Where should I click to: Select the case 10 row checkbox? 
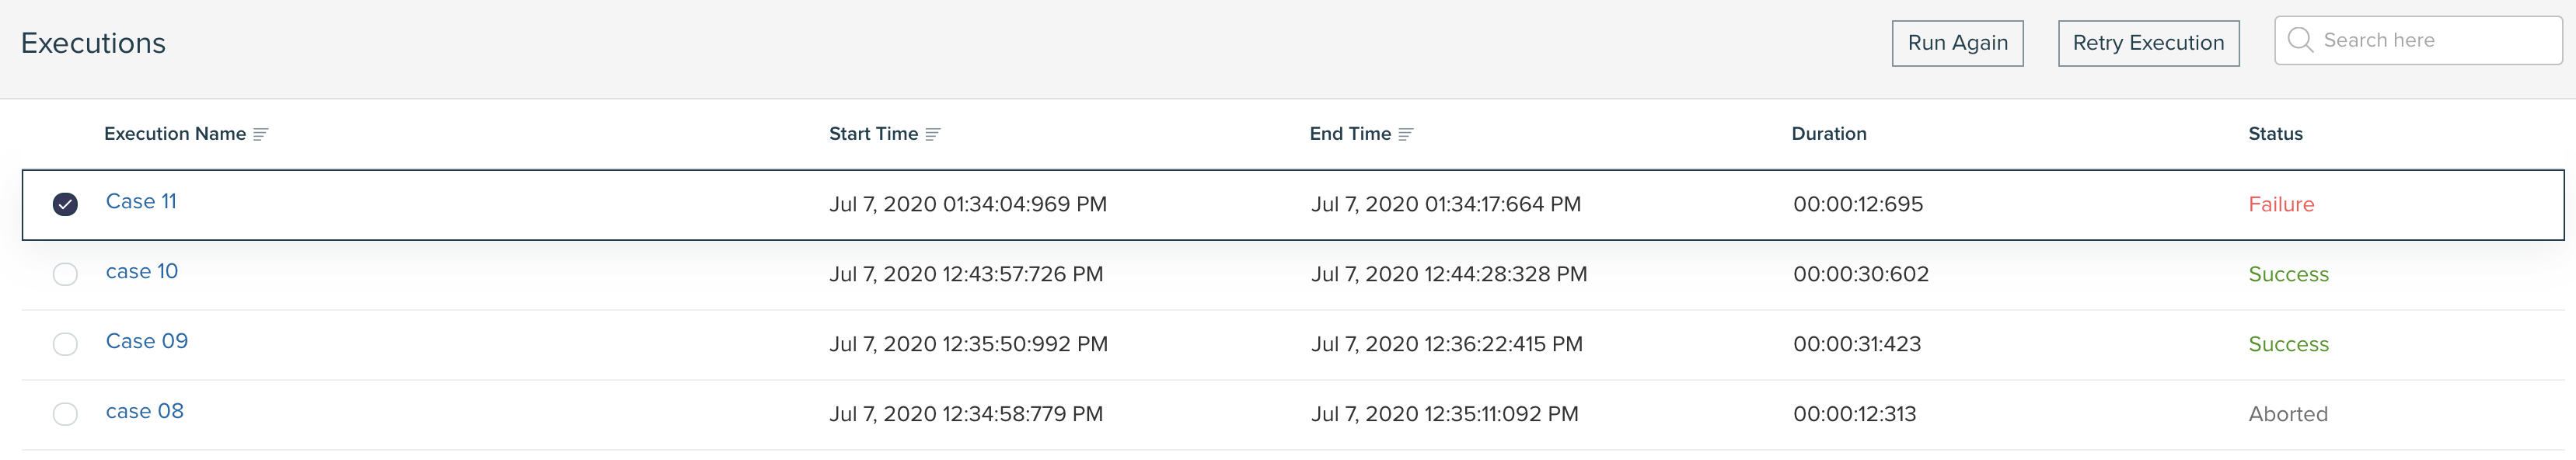point(65,274)
